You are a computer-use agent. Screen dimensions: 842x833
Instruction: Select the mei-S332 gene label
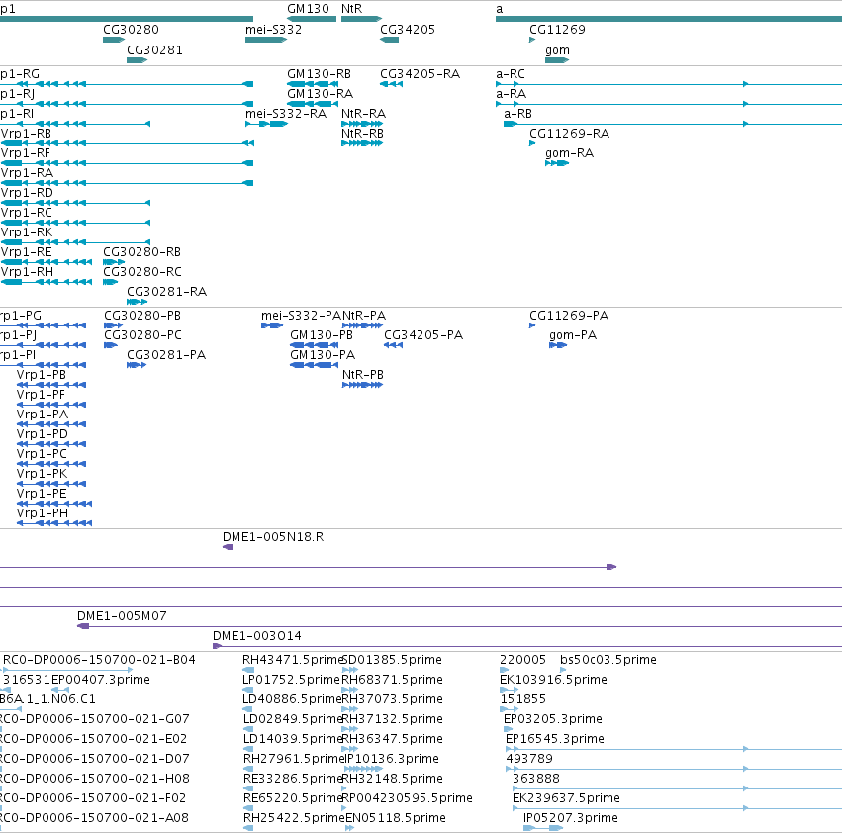(273, 30)
